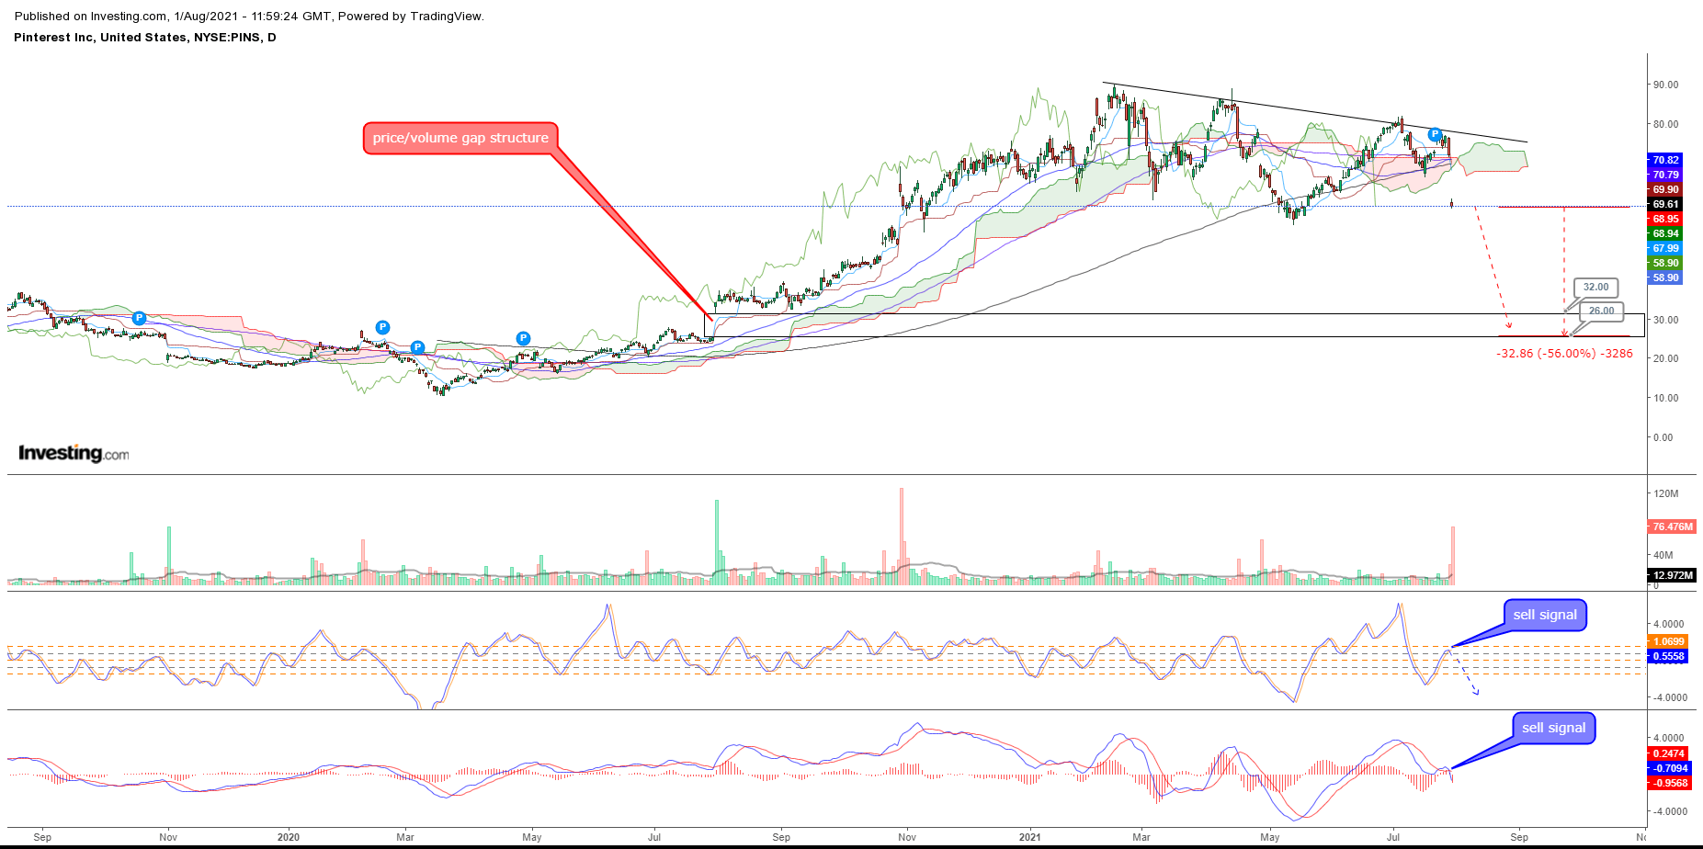Click the purple 70.79 price tag

pos(1665,175)
